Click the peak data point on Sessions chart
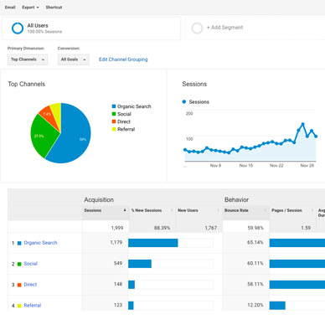The height and width of the screenshot is (325, 325). [x=302, y=124]
